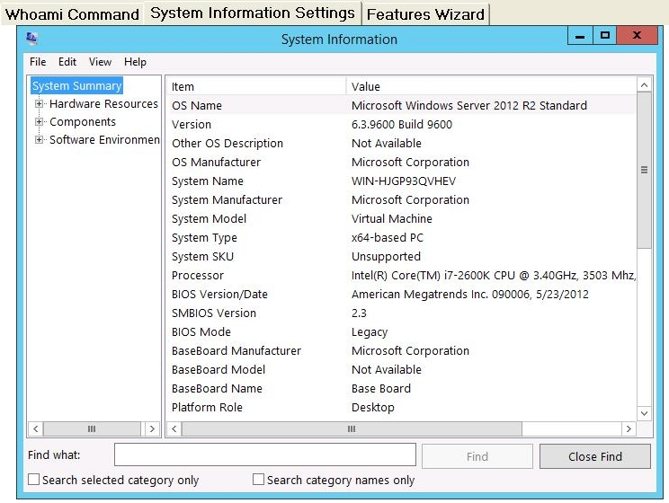Select the Hardware Resources tree item
The height and width of the screenshot is (503, 669).
click(103, 103)
